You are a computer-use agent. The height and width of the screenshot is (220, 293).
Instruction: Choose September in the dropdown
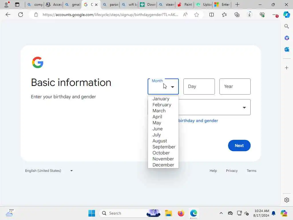pos(163,147)
